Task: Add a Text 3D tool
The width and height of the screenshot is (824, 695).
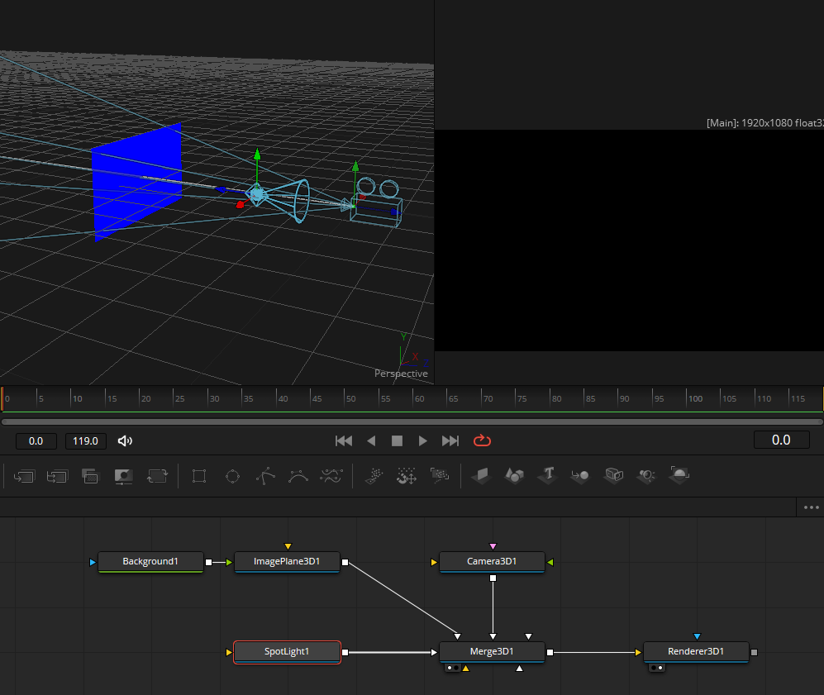Action: [x=548, y=475]
